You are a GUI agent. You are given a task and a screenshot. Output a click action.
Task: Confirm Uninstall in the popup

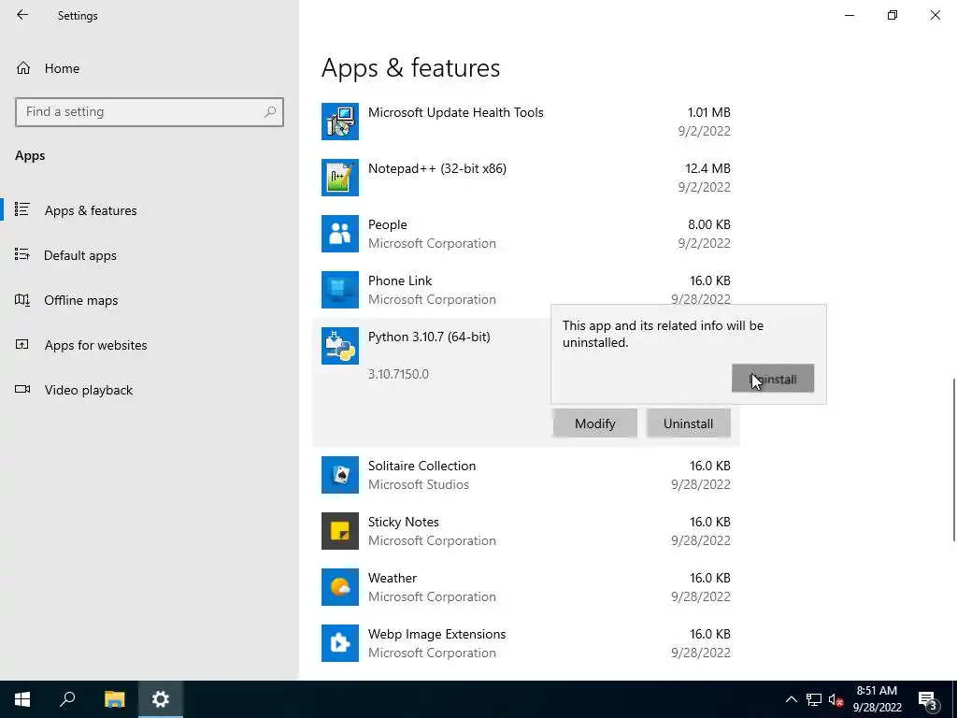[773, 379]
